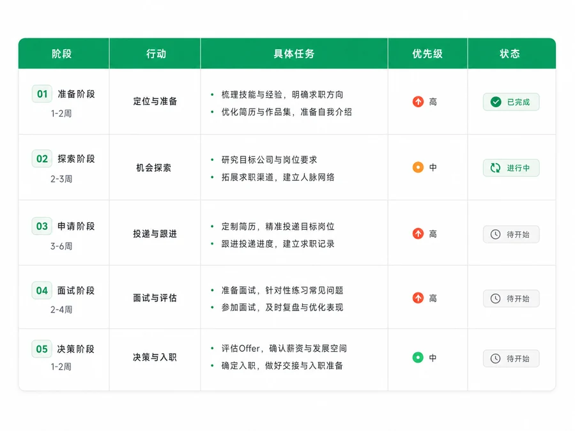Click the 申请阶段 stage name

coord(76,226)
